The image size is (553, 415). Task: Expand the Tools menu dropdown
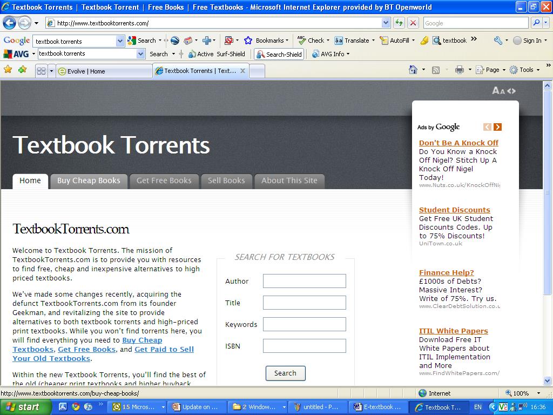click(538, 70)
